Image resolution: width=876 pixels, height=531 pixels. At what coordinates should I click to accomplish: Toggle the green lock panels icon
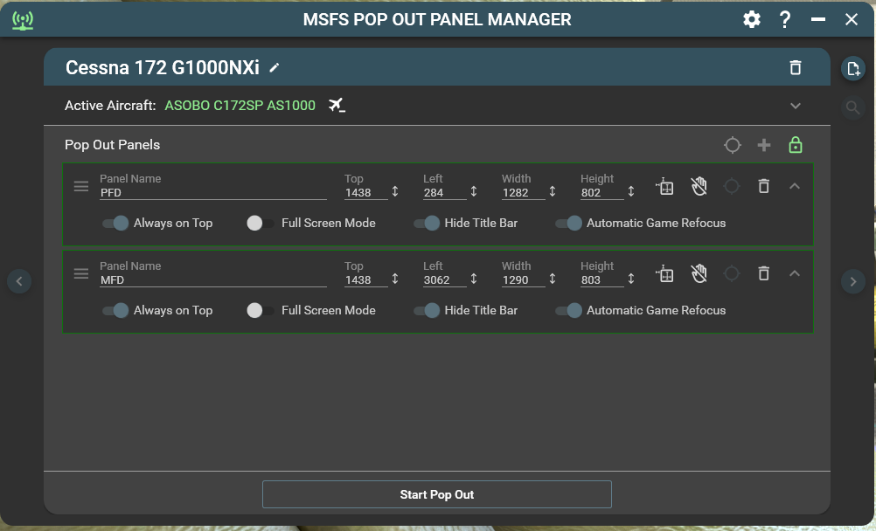[795, 145]
